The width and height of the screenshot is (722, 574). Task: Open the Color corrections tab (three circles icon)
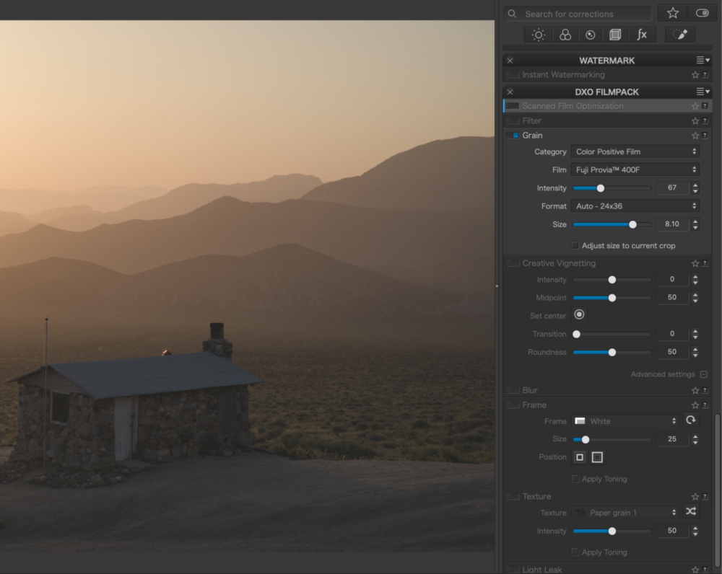pos(565,35)
